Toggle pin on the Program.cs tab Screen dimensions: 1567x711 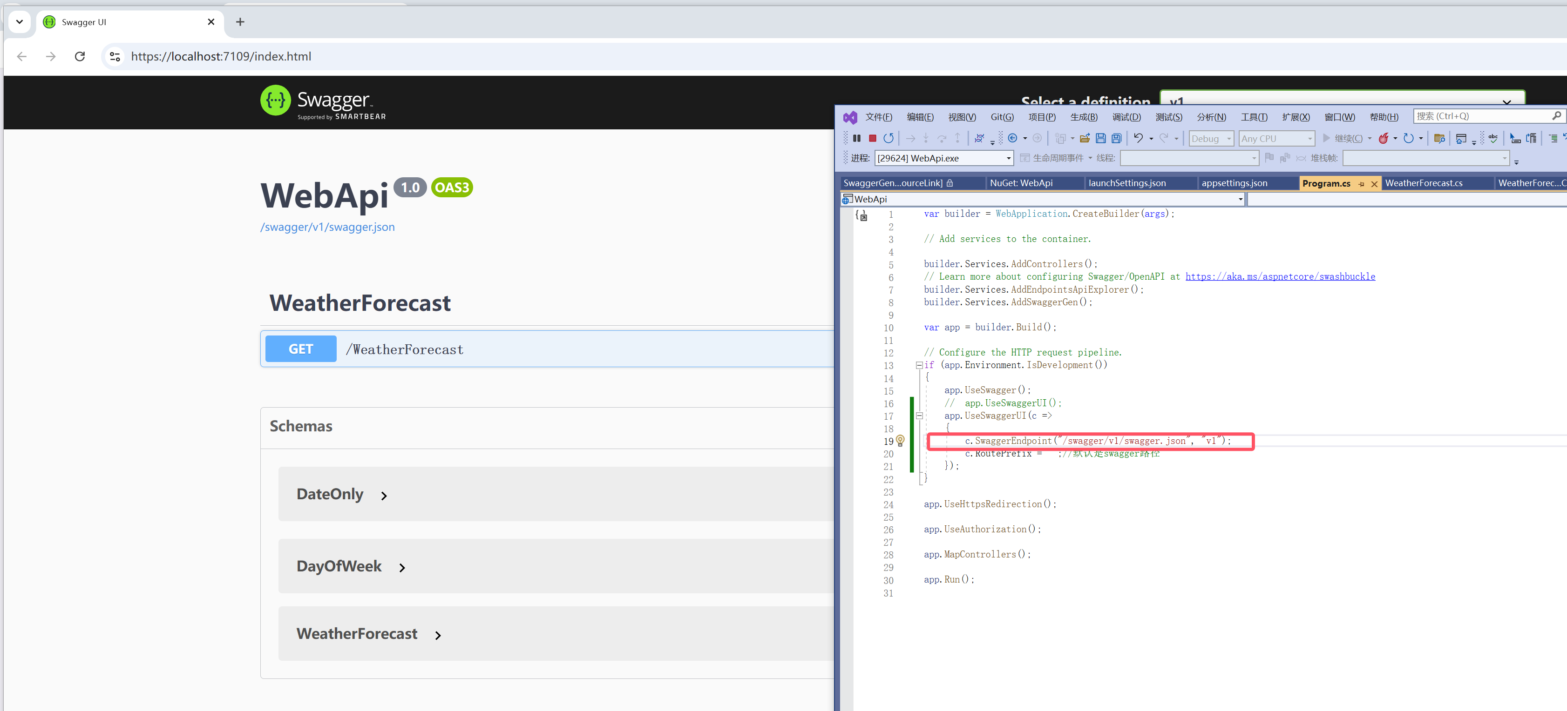click(1361, 183)
